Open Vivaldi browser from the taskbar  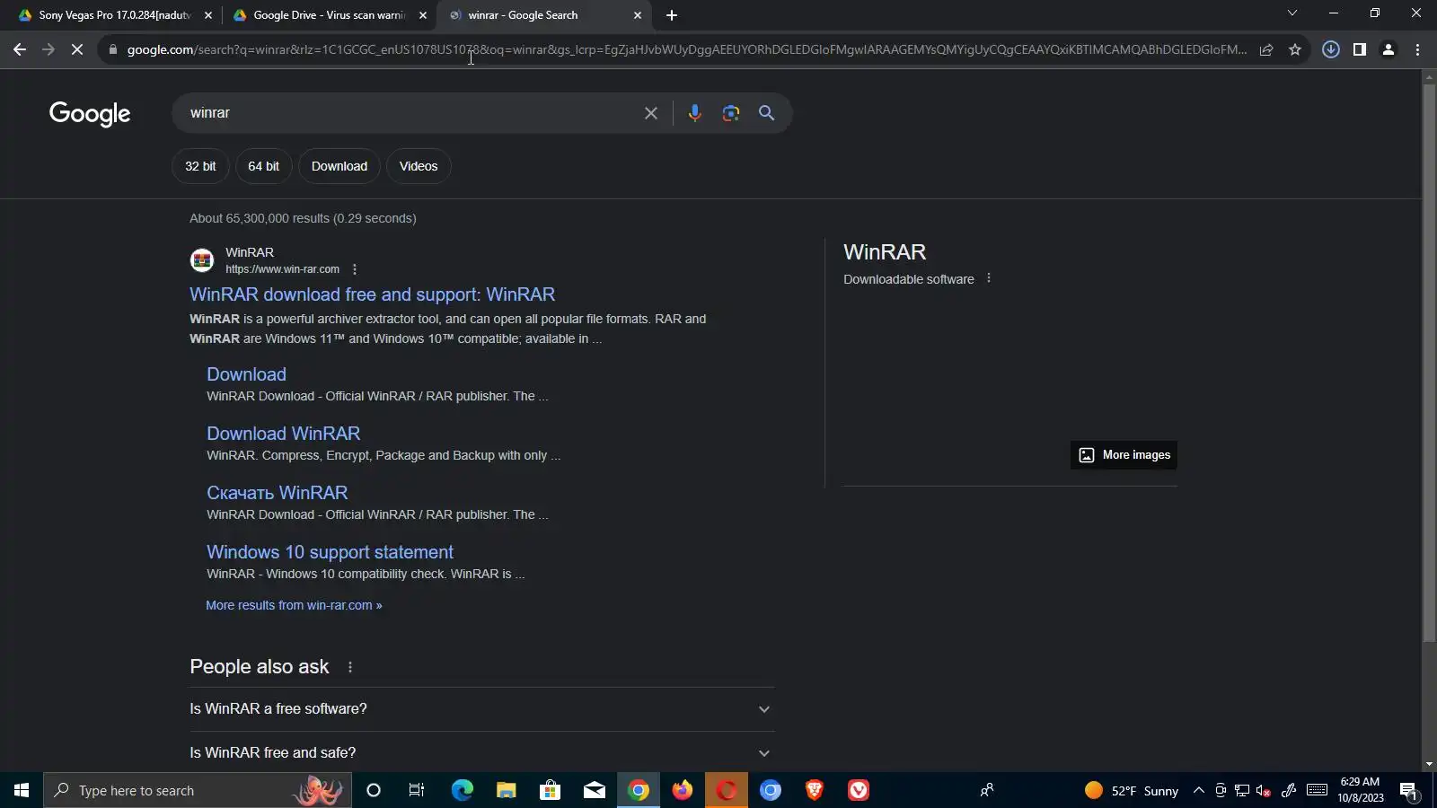[x=859, y=791]
